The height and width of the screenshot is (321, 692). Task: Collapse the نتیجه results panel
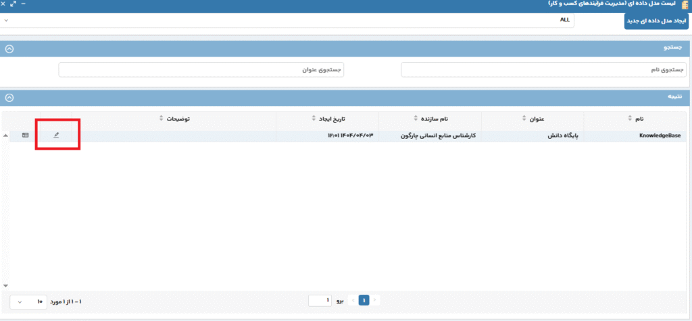point(9,97)
